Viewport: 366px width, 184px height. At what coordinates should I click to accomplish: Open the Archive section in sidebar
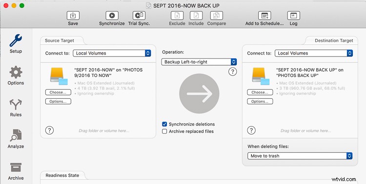click(16, 167)
